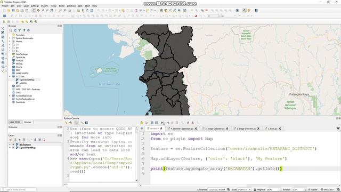341x192 pixels.
Task: Open the Plugins menu
Action: (x=45, y=6)
